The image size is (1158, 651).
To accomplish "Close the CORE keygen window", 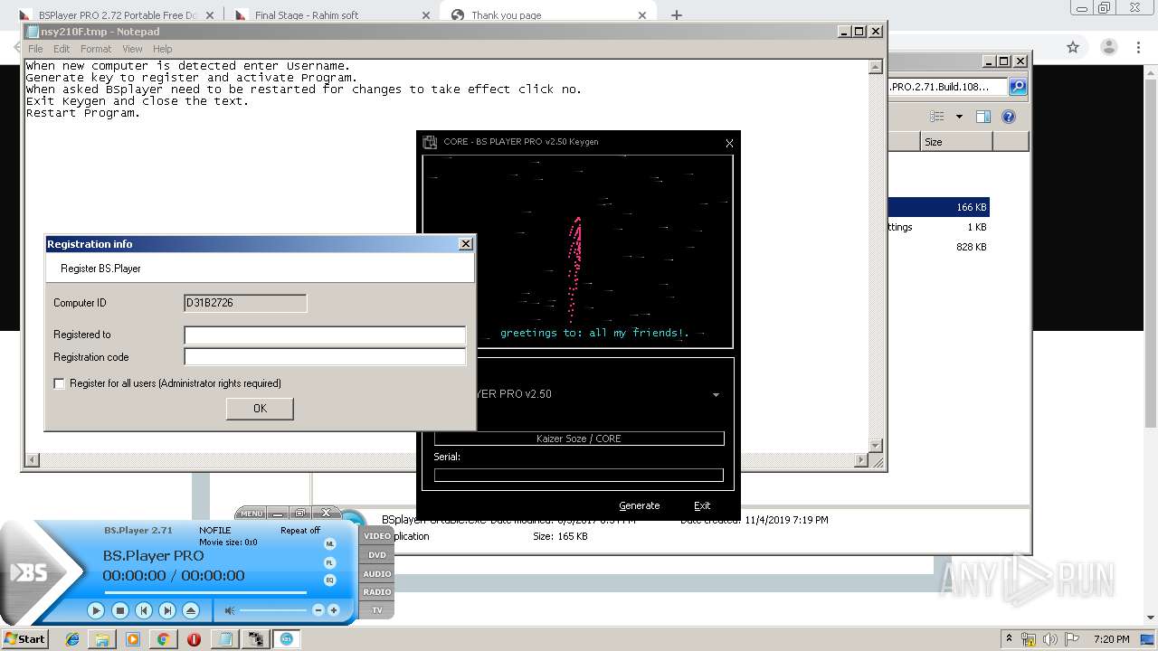I will coord(729,143).
